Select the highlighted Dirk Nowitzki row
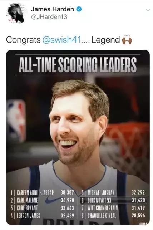The width and height of the screenshot is (153, 230). [x=113, y=200]
